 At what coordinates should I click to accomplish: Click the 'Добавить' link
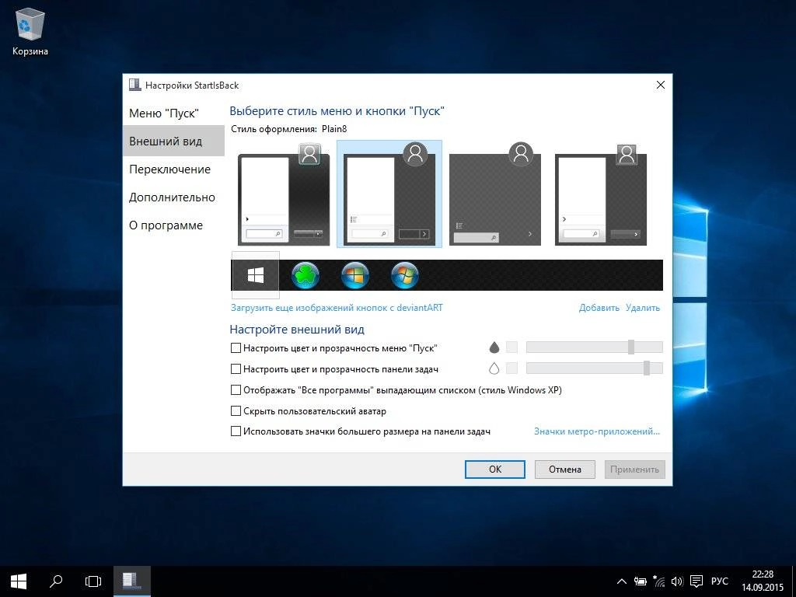pyautogui.click(x=599, y=307)
